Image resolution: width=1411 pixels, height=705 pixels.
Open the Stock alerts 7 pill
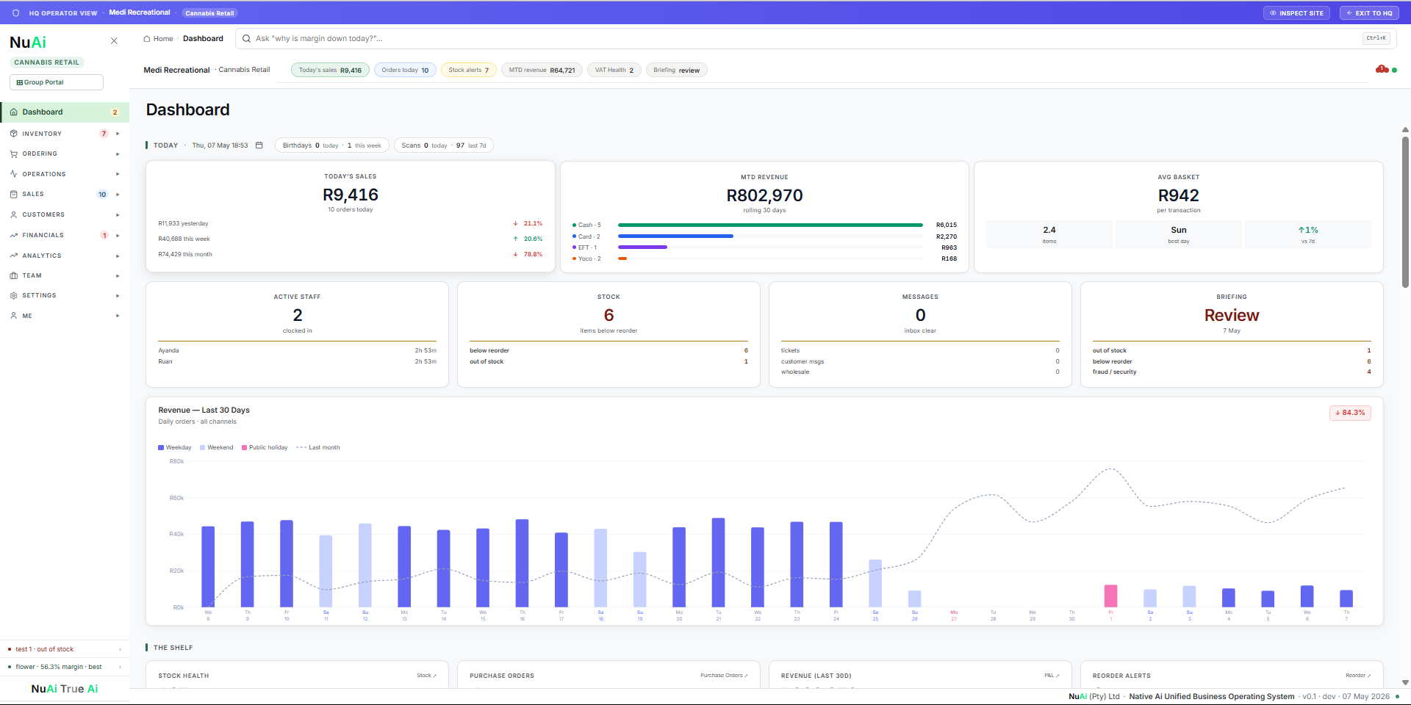click(469, 70)
